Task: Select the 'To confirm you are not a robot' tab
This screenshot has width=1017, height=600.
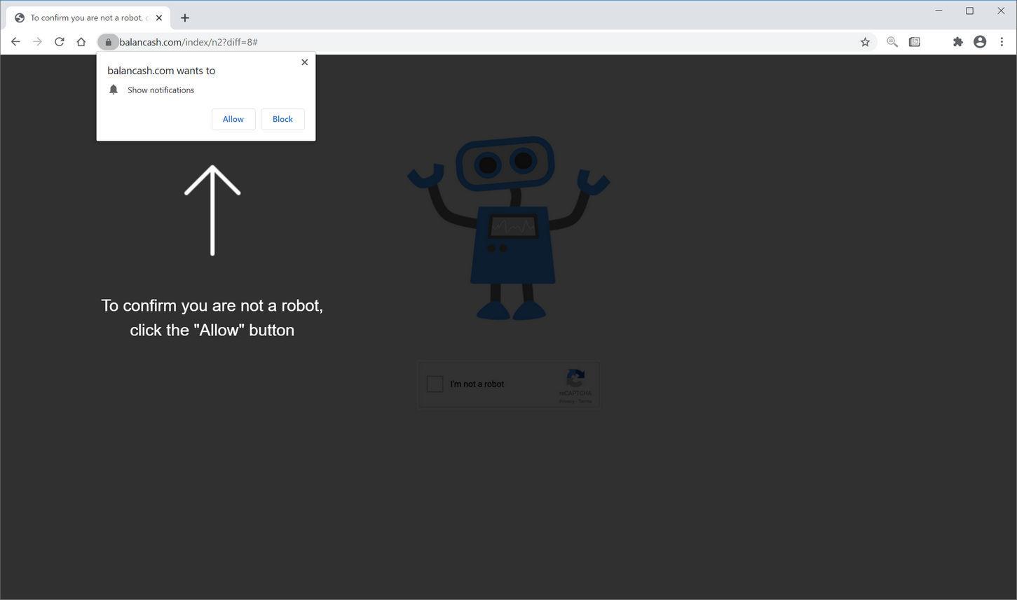Action: coord(84,18)
